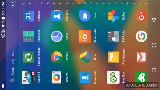
Task: Open the Camera app
Action: click(56, 77)
